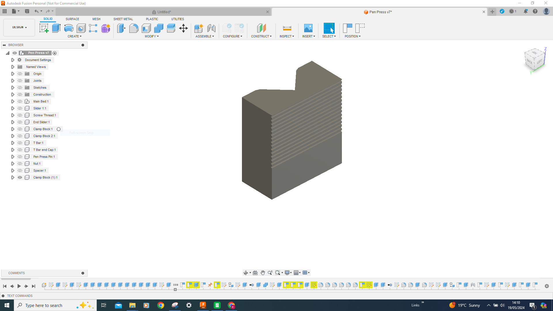Screen dimensions: 553x311
Task: Hide the Clamp Block (1):1 component
Action: pyautogui.click(x=20, y=177)
